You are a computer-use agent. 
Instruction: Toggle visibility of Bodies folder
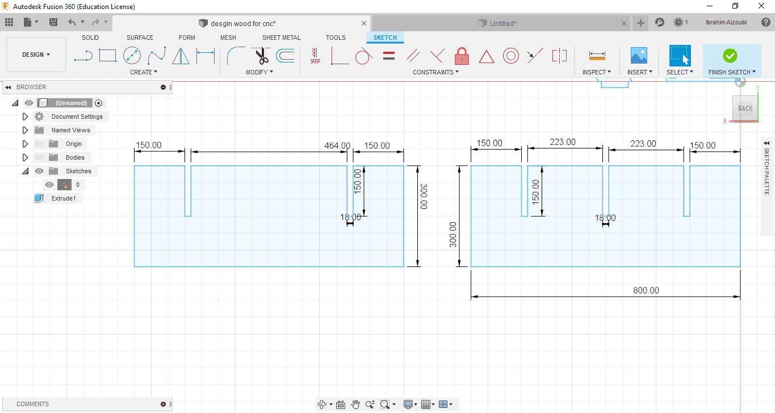click(39, 157)
